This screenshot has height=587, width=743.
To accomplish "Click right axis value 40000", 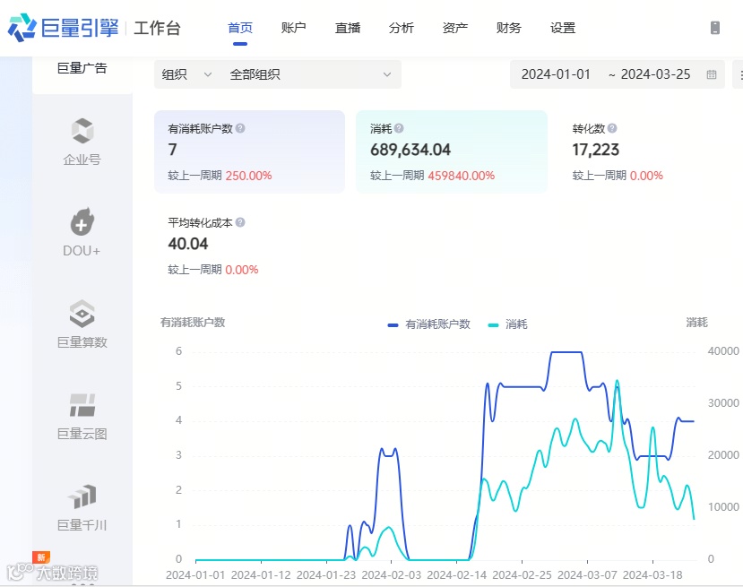I will tap(723, 351).
